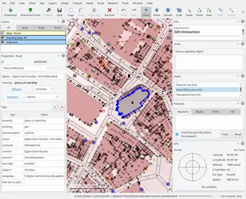Screen dimensions: 246x199
Task: Toggle visibility of map.osm layer
Action: (x=3, y=42)
